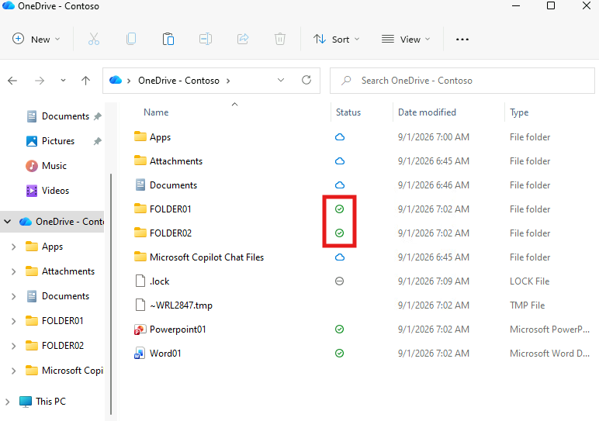
Task: Expand FOLDER01 in the navigation pane
Action: pyautogui.click(x=14, y=321)
